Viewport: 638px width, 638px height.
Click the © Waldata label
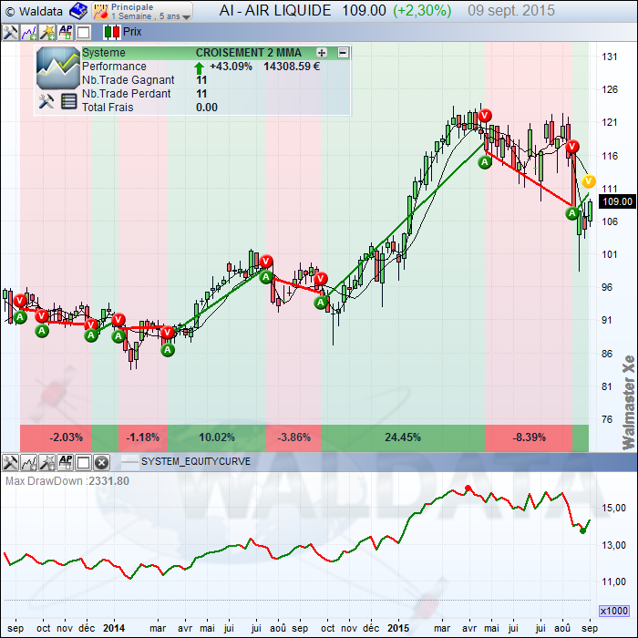[x=35, y=12]
